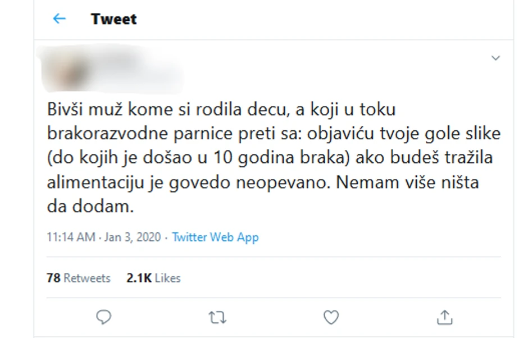Expand the caret in the tweet's top-right corner
Screen dimensions: 528x338
tap(495, 57)
